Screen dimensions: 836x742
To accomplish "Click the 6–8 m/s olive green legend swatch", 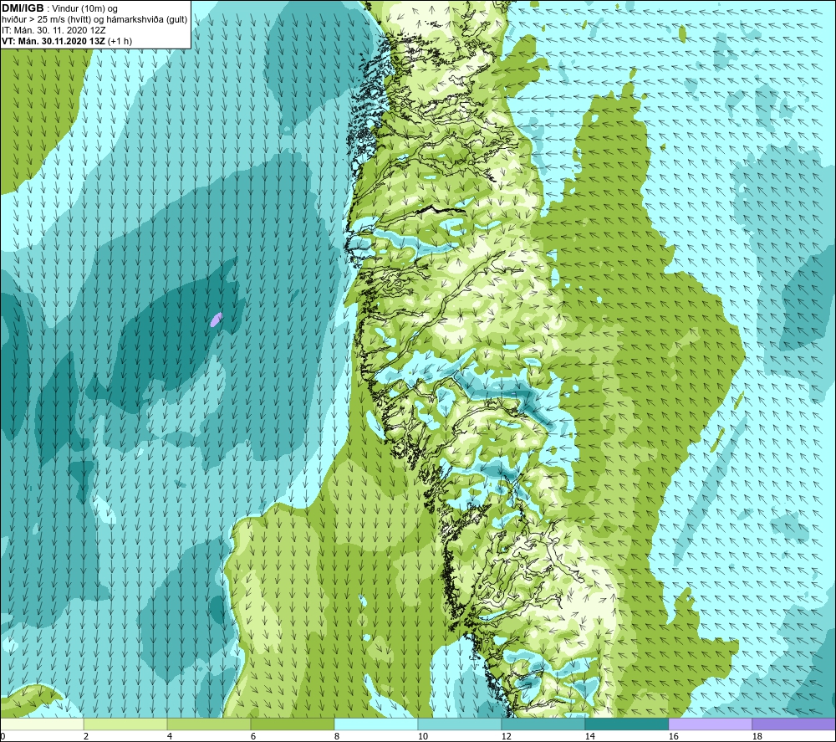I will (292, 724).
